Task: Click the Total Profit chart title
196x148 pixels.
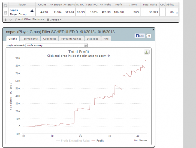Action: coord(79,52)
